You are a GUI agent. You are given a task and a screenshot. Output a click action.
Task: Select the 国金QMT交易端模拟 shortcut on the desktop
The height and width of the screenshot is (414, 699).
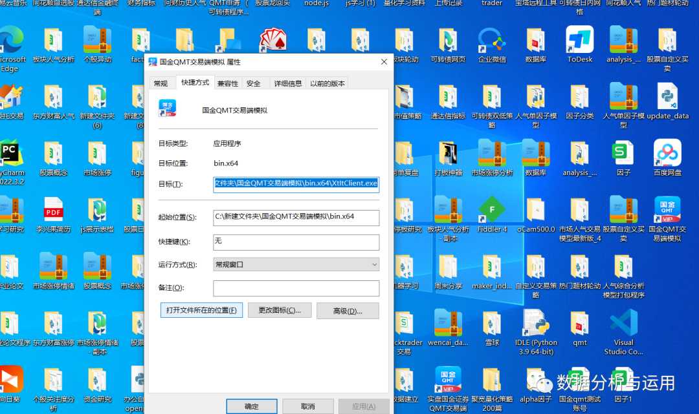pyautogui.click(x=667, y=219)
